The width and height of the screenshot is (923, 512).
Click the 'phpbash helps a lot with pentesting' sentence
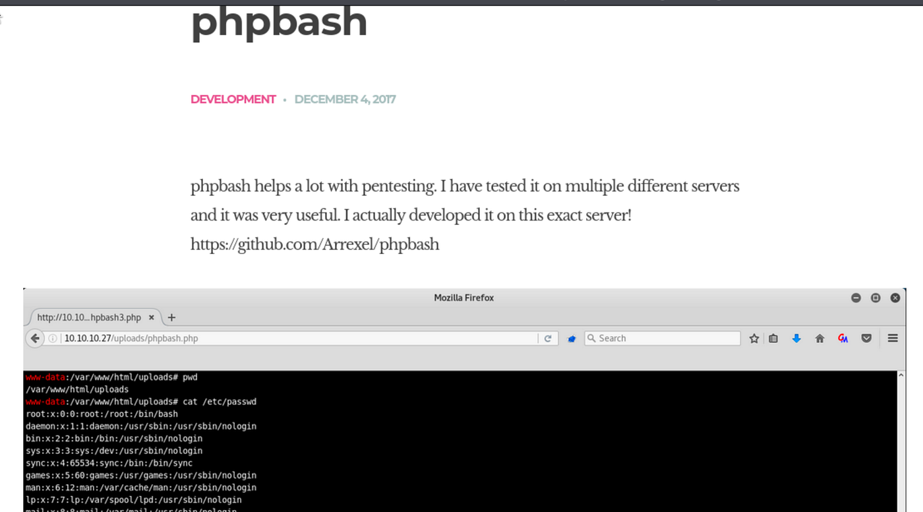click(x=313, y=187)
